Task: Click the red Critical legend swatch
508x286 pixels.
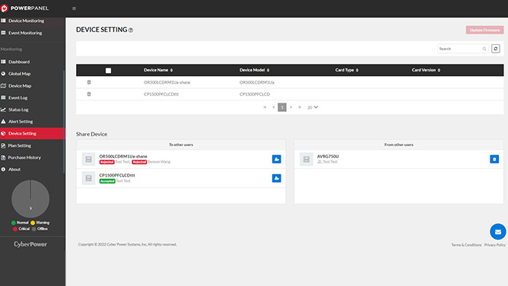Action: [x=15, y=229]
